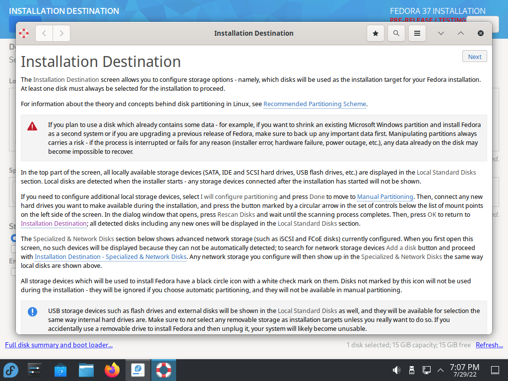
Task: Maximize the help window with the up chevron
Action: pos(461,33)
